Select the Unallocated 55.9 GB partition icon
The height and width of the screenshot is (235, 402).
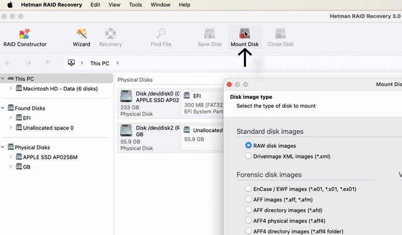(187, 130)
